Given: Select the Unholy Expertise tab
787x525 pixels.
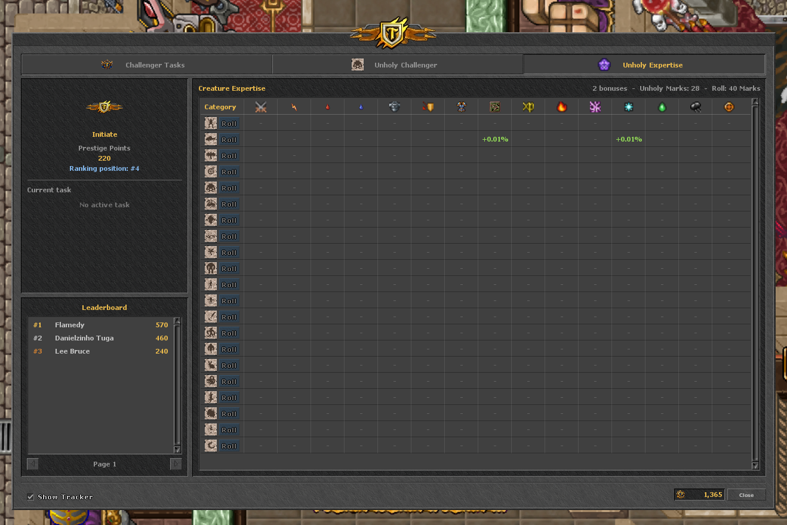Looking at the screenshot, I should tap(644, 65).
